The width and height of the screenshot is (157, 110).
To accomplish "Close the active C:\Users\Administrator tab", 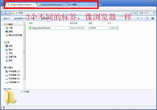I will click(35, 5).
